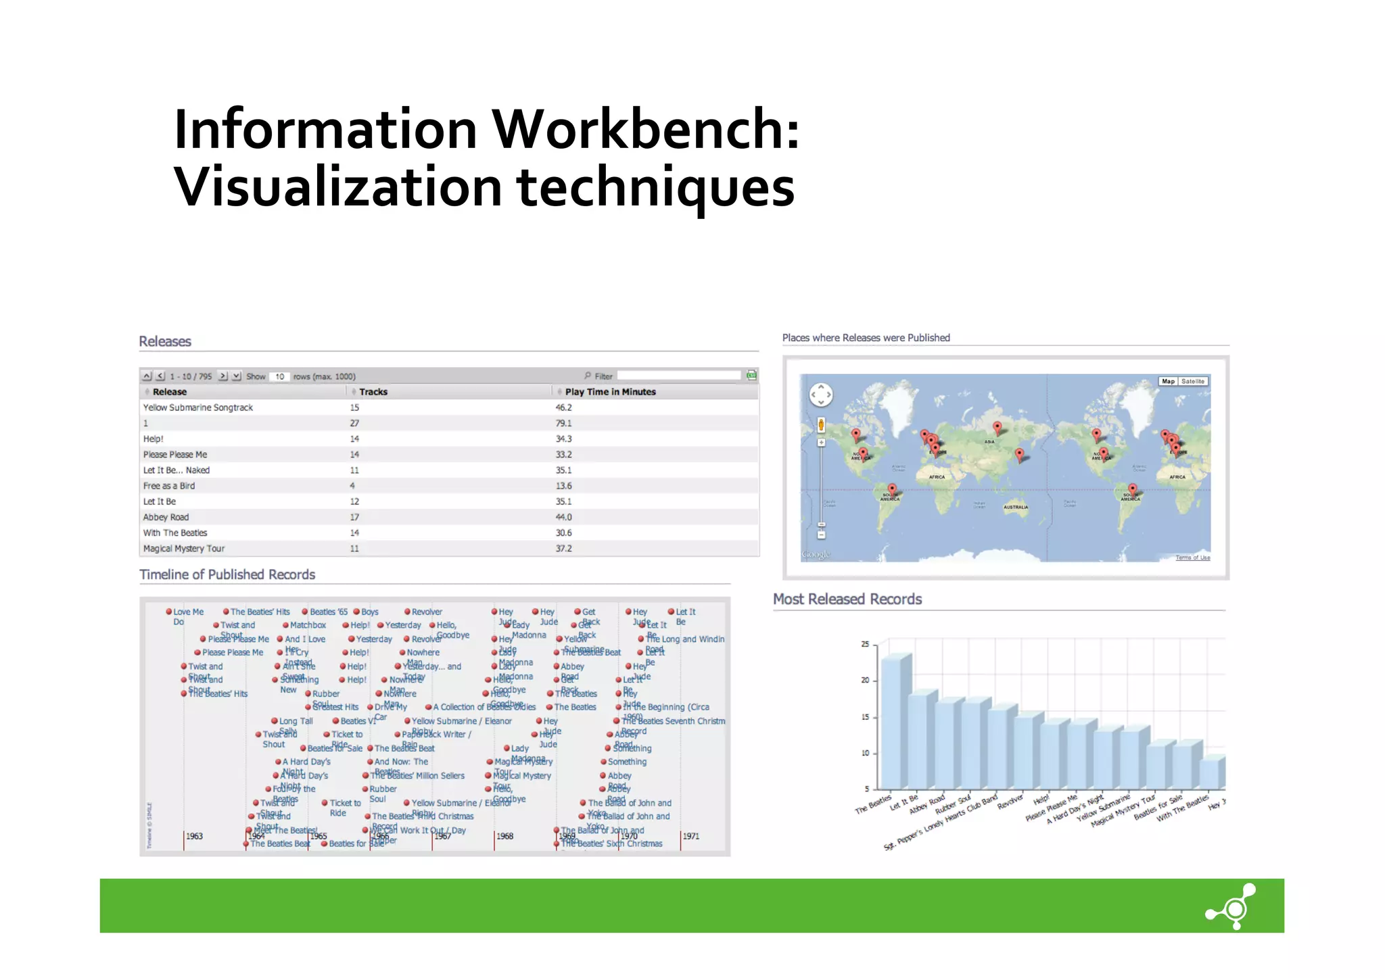Screen dimensions: 1385x978
Task: Click play time value 79.1
Action: [563, 423]
